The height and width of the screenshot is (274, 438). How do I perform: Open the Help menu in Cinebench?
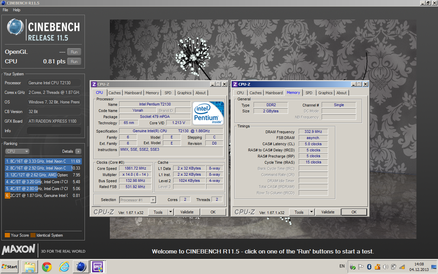16,10
